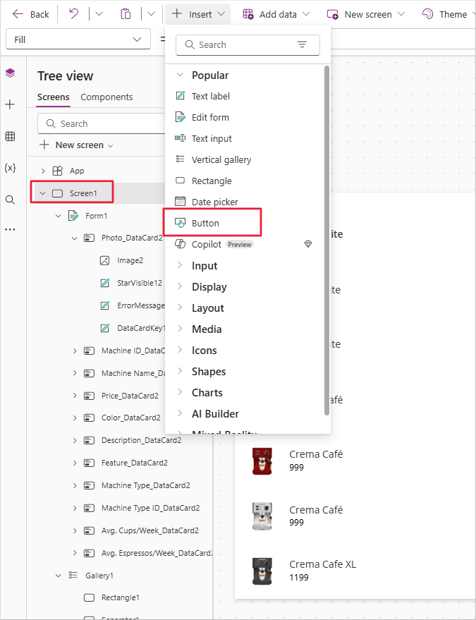Click the Undo icon in toolbar
Image resolution: width=476 pixels, height=620 pixels.
[x=74, y=14]
